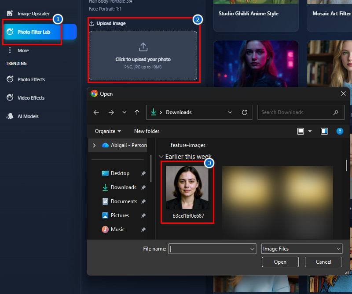Click the file list vertical scrollbar
This screenshot has width=352, height=294.
(346, 165)
